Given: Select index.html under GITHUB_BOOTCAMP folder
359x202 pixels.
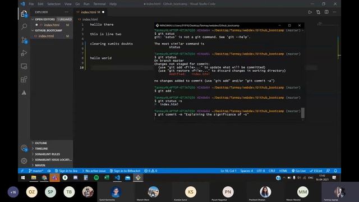Looking at the screenshot, I should [x=52, y=36].
